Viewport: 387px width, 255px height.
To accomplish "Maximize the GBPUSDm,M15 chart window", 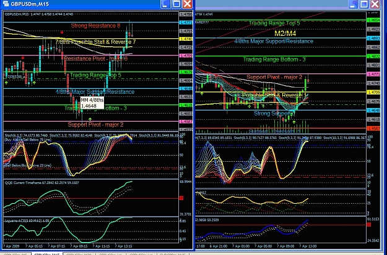I will pos(176,4).
